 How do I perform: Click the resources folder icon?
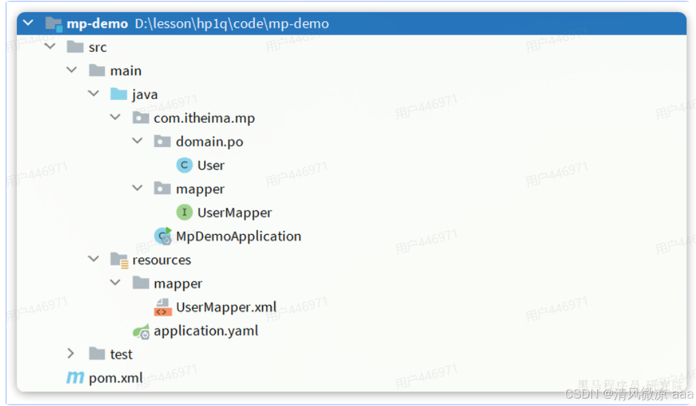pyautogui.click(x=119, y=260)
